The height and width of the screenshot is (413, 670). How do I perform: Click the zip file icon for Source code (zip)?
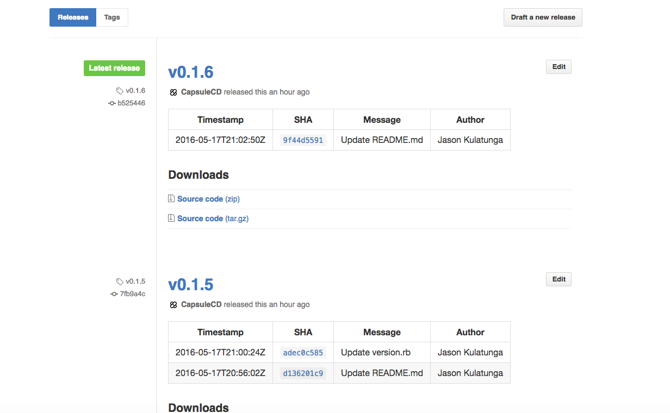[x=171, y=199]
